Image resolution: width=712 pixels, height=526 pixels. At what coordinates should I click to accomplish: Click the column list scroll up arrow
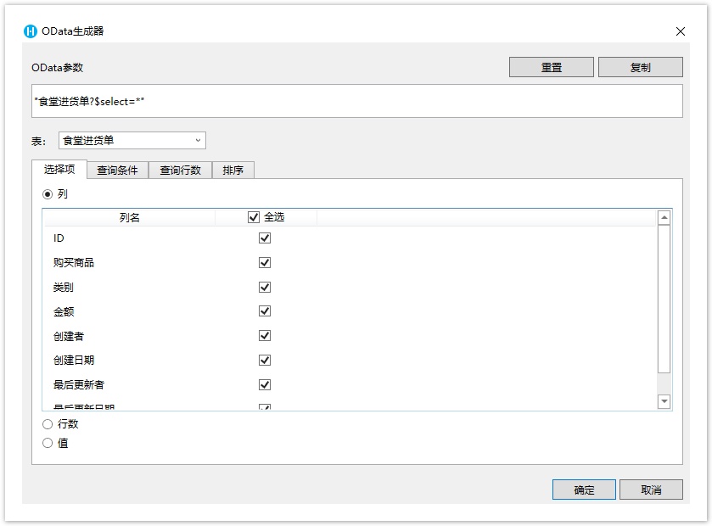[664, 218]
